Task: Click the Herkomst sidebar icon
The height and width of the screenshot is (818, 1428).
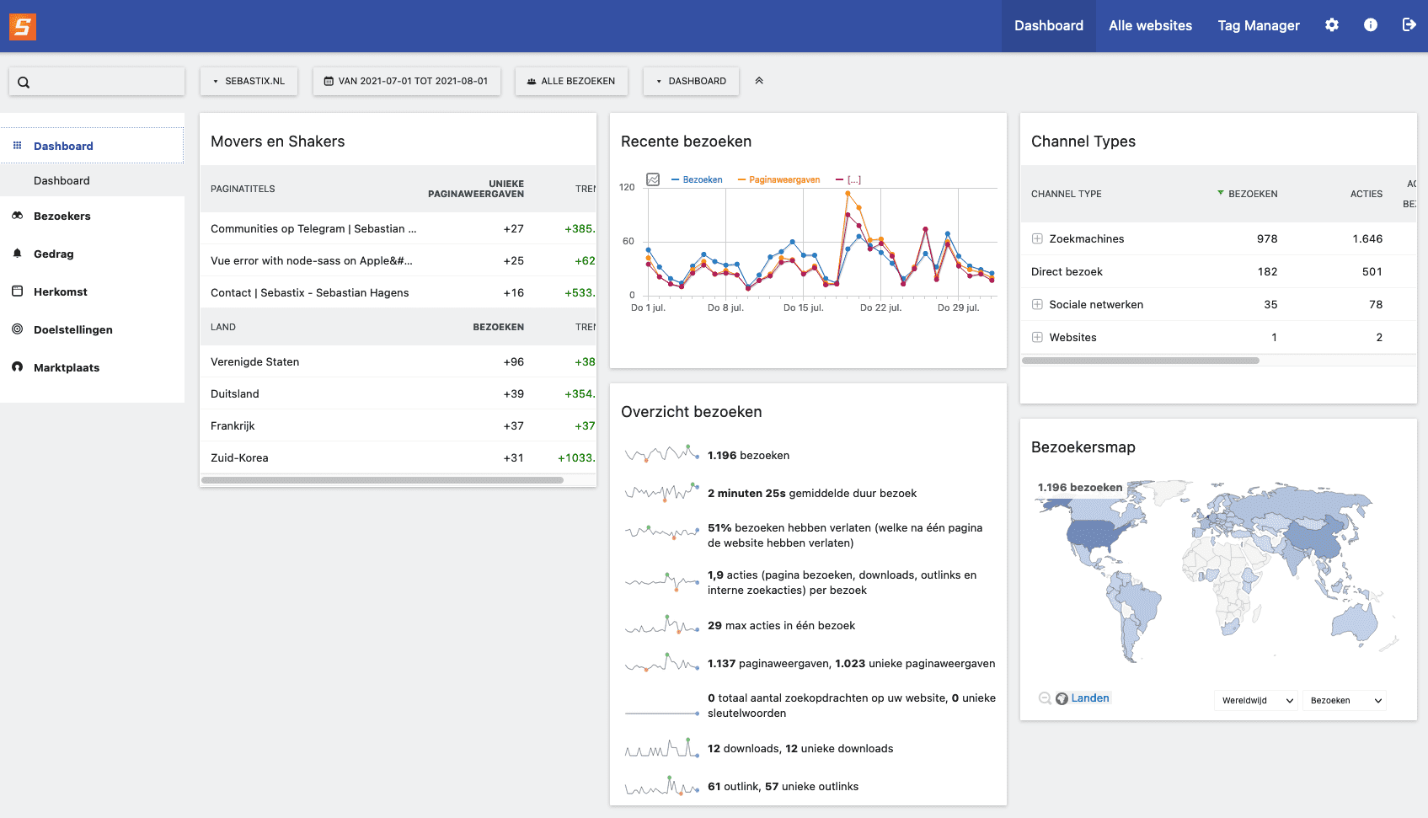Action: click(17, 291)
